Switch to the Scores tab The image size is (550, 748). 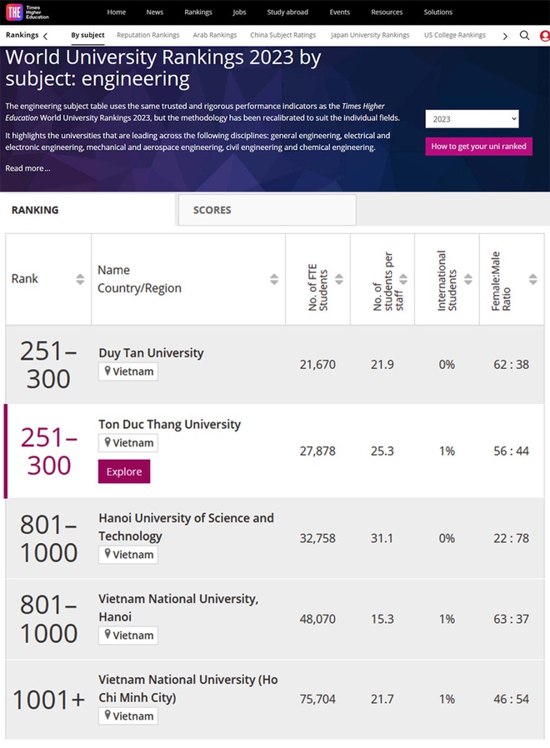(212, 210)
